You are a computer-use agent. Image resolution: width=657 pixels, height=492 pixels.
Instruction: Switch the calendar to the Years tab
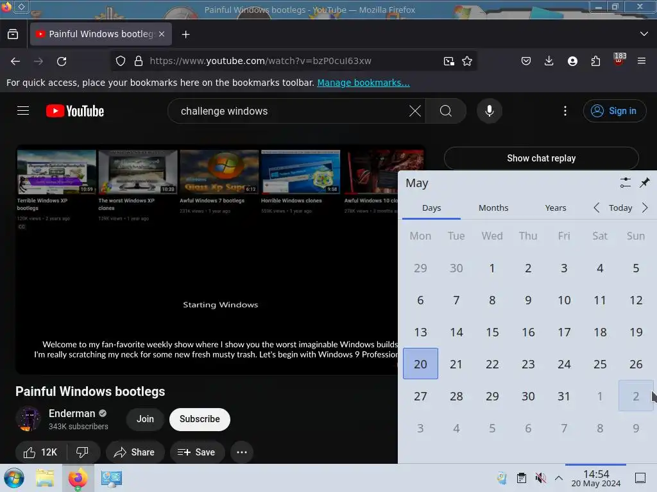[555, 208]
